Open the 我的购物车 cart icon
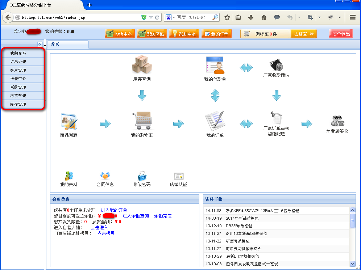 [x=142, y=121]
